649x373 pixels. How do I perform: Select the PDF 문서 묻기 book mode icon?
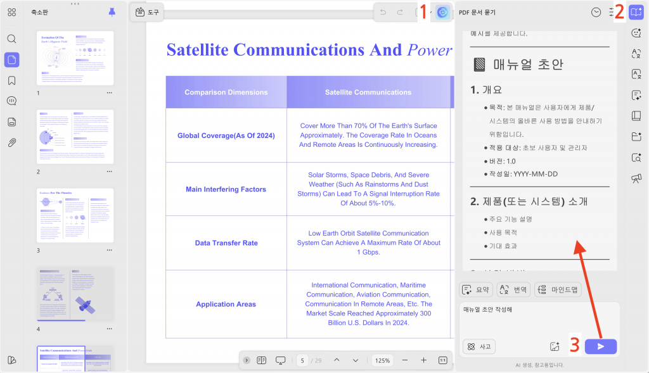pos(636,13)
